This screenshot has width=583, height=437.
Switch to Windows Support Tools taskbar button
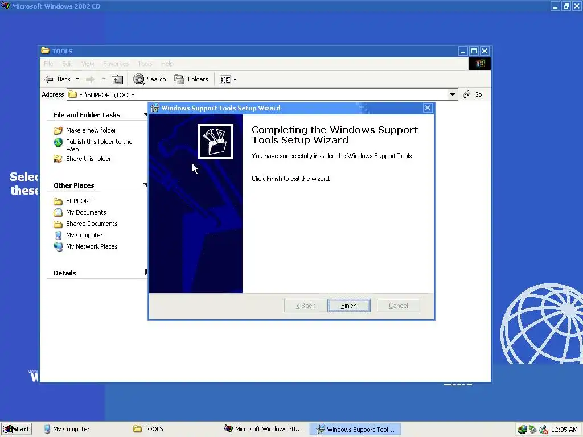tap(355, 429)
